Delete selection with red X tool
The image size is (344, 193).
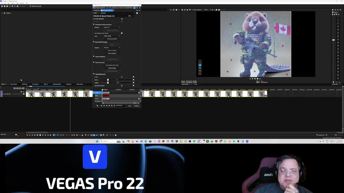pos(67,135)
